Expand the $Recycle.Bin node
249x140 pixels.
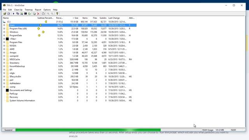click(4, 77)
